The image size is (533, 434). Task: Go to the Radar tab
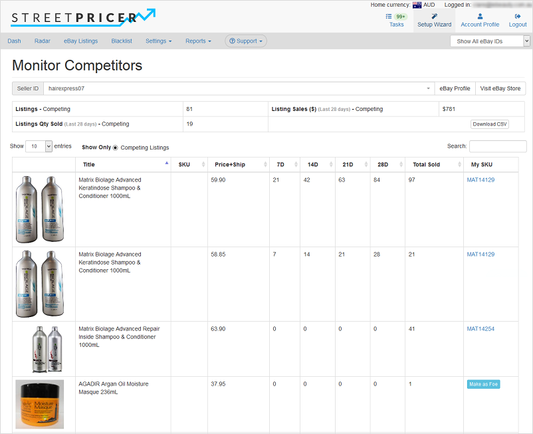pyautogui.click(x=43, y=41)
